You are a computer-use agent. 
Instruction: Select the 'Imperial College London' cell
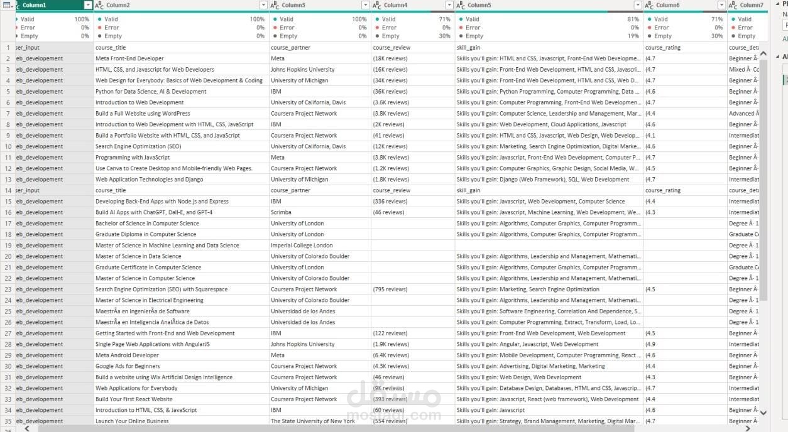tap(320, 246)
